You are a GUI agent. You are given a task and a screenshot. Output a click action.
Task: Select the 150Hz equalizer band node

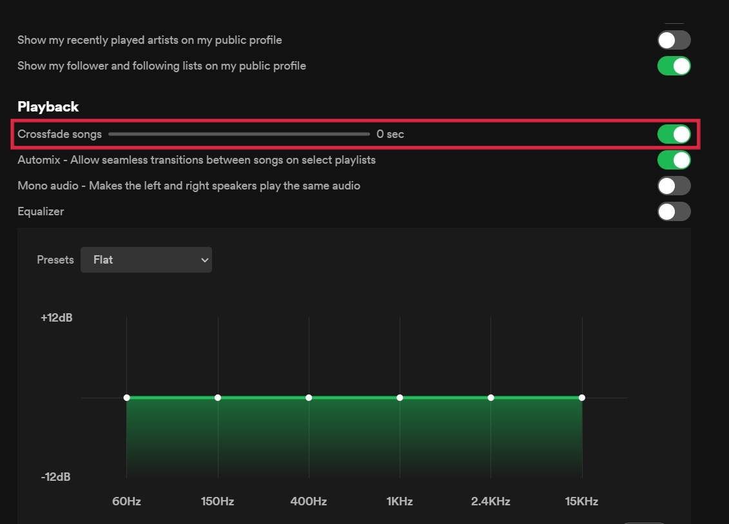[x=218, y=398]
